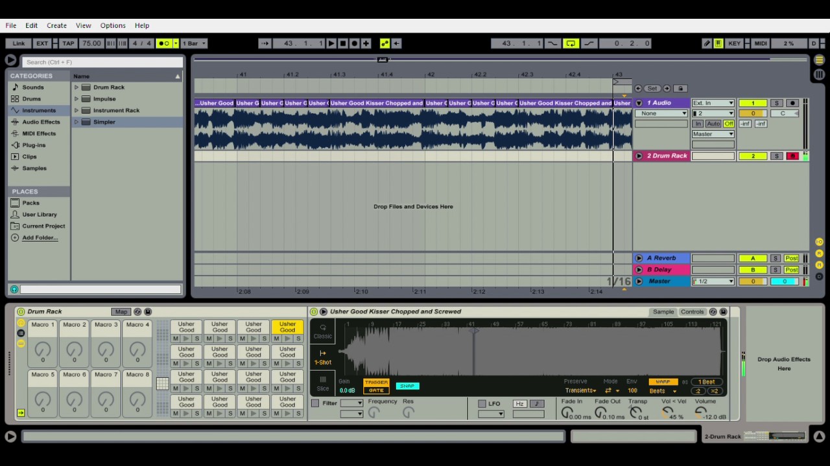830x466 pixels.
Task: Open the User Library place
Action: pyautogui.click(x=40, y=215)
